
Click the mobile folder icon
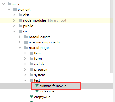tap(31, 64)
